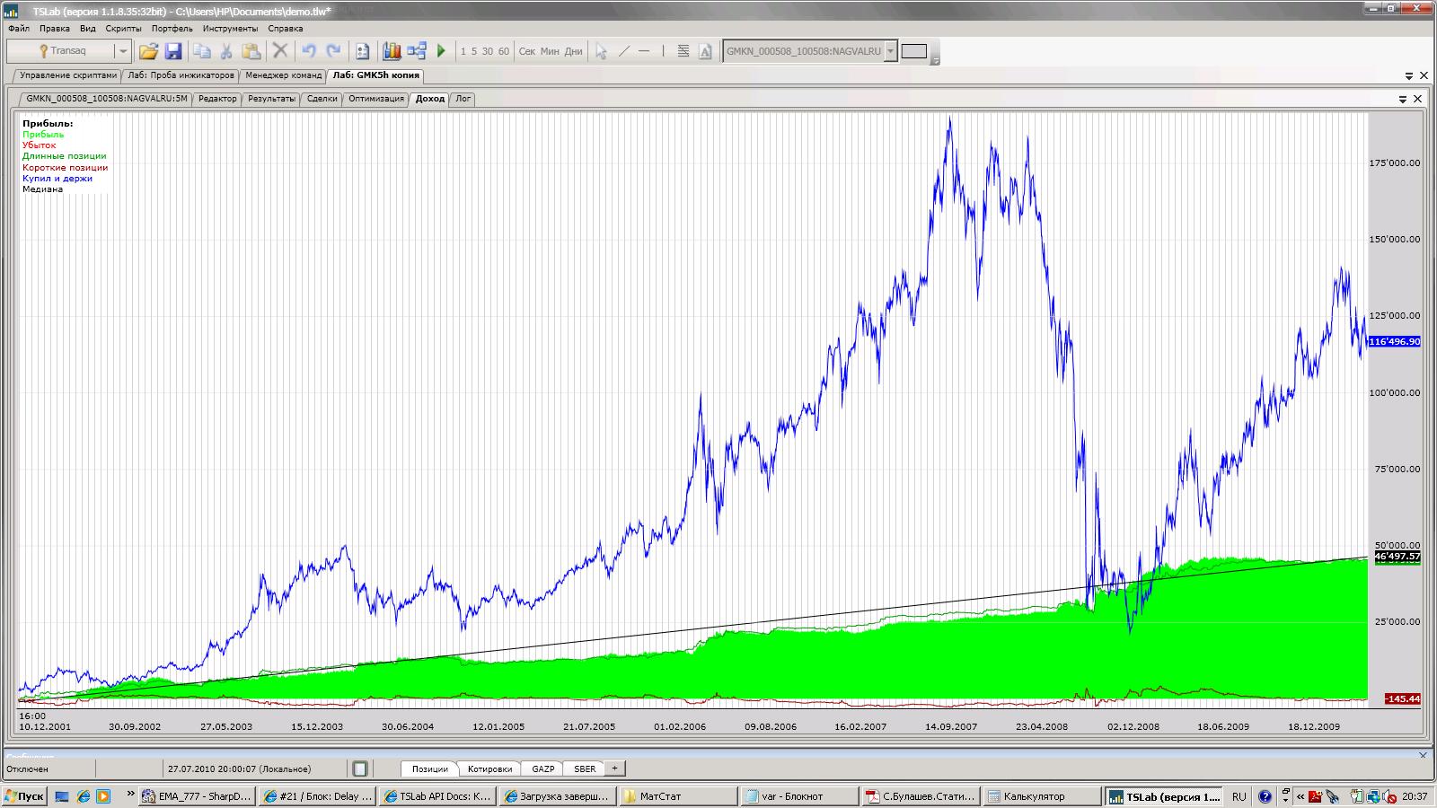1437x808 pixels.
Task: Open the SBER bottom tab
Action: (x=585, y=768)
